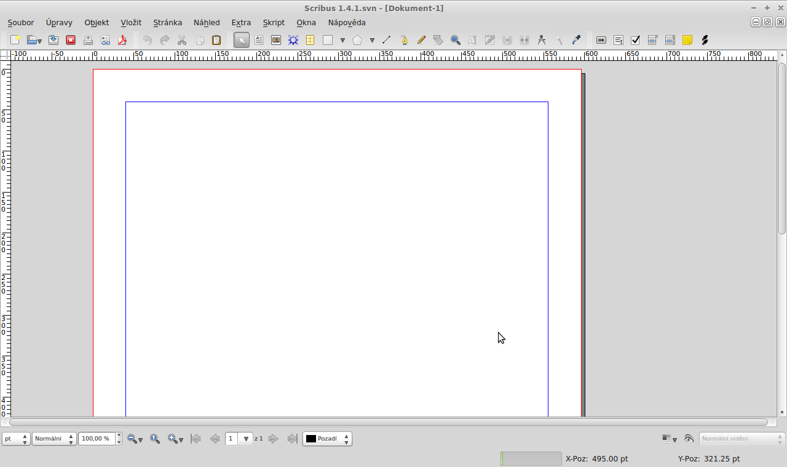Viewport: 787px width, 467px height.
Task: Select the Insert Line tool
Action: click(x=386, y=40)
